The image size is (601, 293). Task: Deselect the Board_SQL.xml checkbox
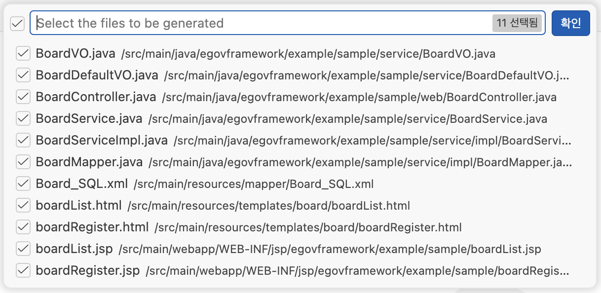coord(23,183)
